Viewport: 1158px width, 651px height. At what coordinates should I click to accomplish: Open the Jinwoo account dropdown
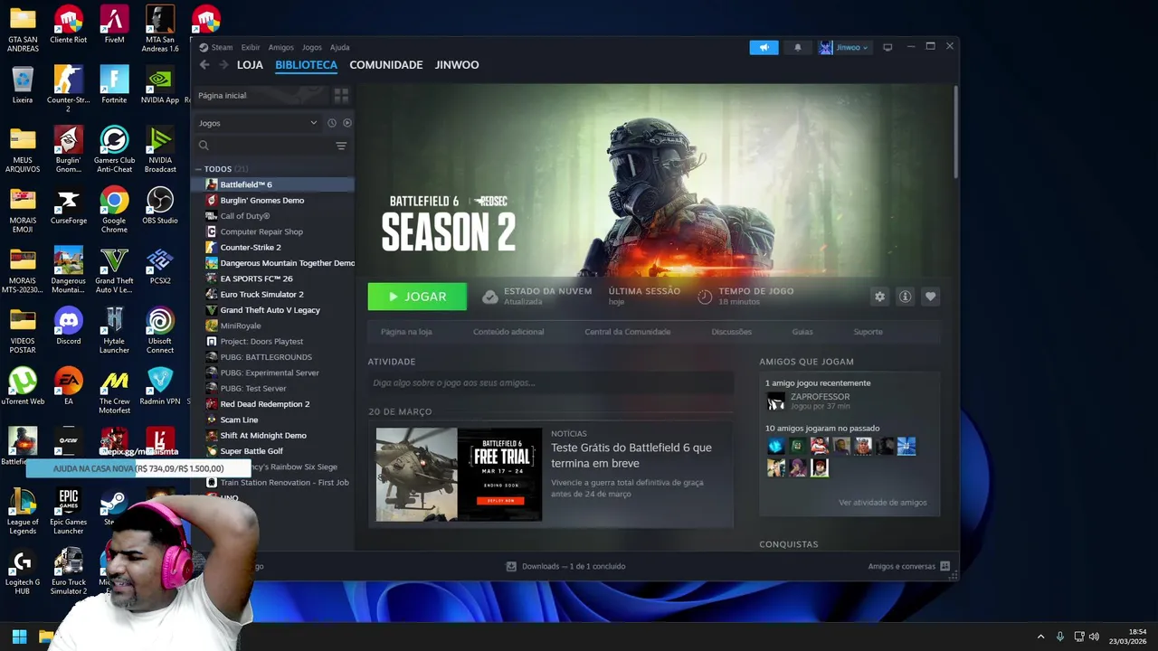[x=845, y=47]
